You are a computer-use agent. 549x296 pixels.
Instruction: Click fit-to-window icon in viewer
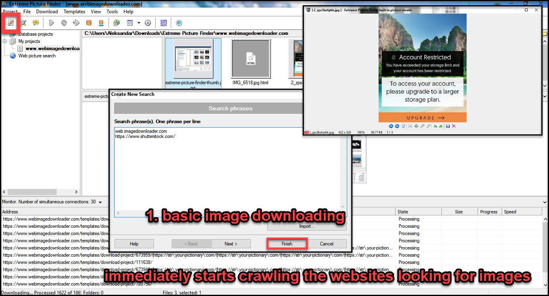pyautogui.click(x=410, y=126)
